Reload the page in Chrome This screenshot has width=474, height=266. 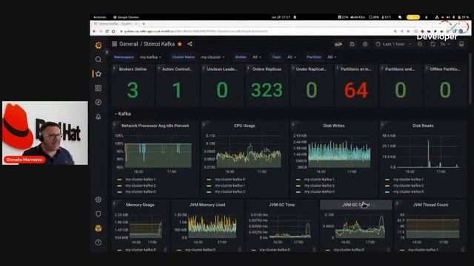(x=107, y=31)
